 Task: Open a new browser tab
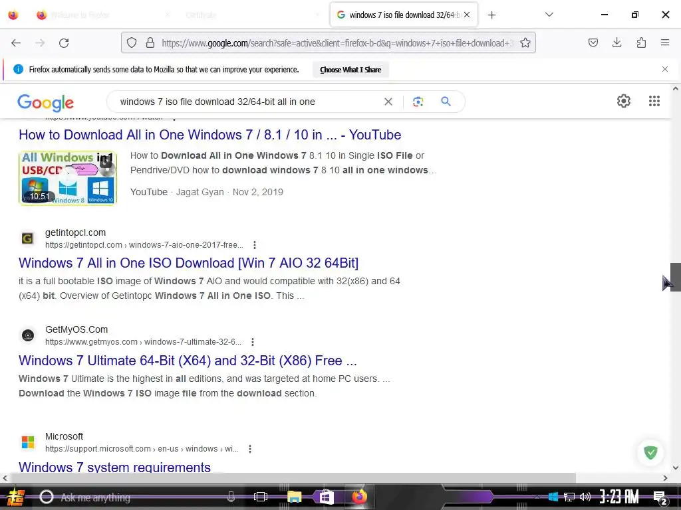point(491,15)
